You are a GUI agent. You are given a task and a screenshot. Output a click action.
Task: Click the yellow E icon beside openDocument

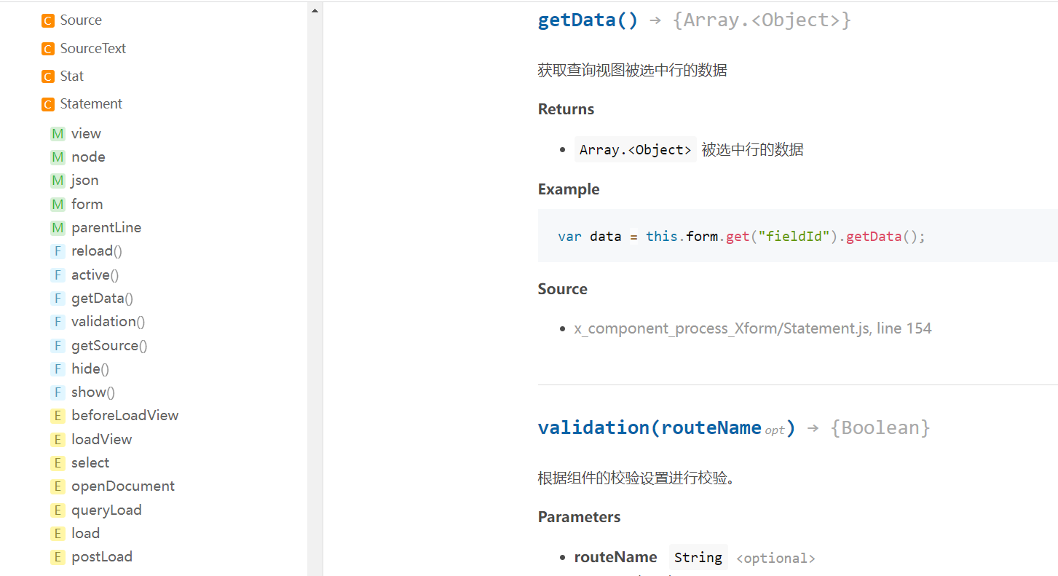(x=58, y=487)
